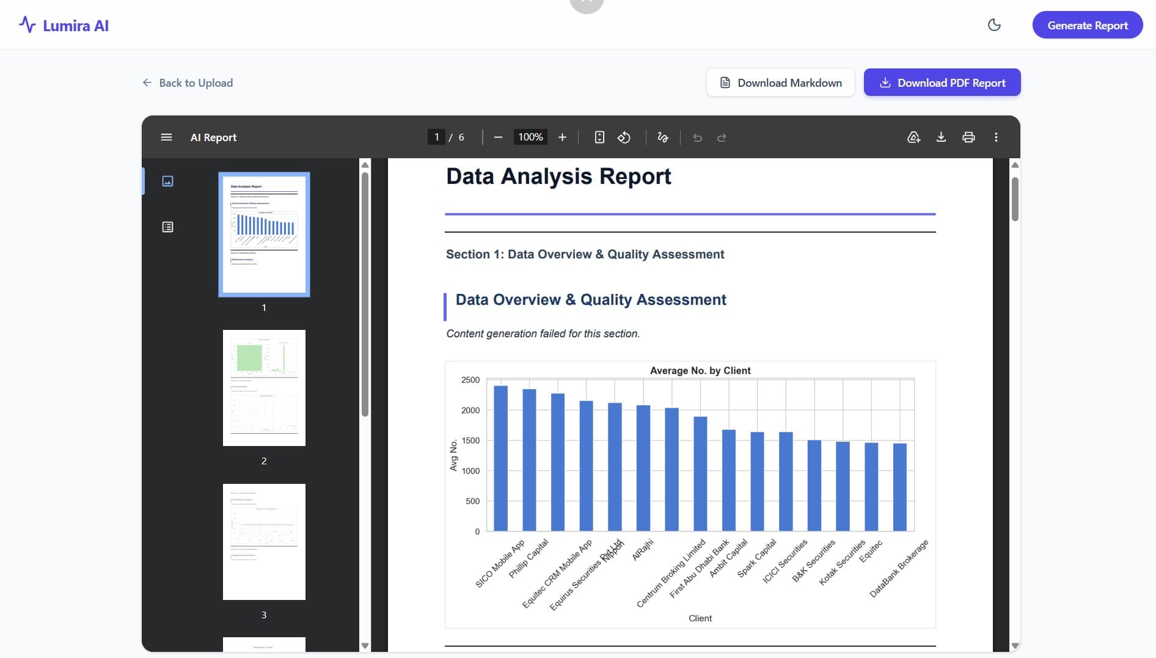Toggle dark mode with the moon icon
The width and height of the screenshot is (1156, 658).
(994, 25)
